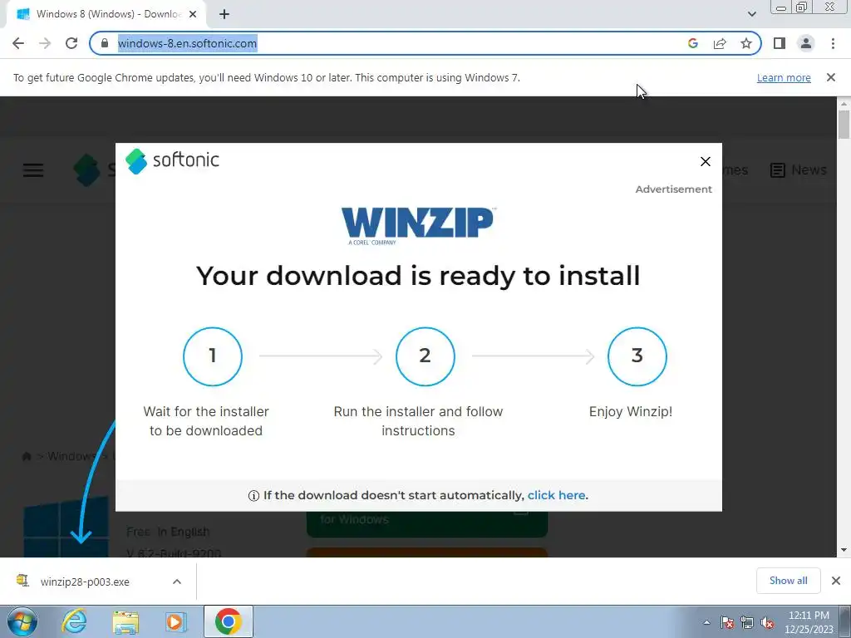The width and height of the screenshot is (851, 638).
Task: View site information lock icon
Action: pyautogui.click(x=105, y=43)
